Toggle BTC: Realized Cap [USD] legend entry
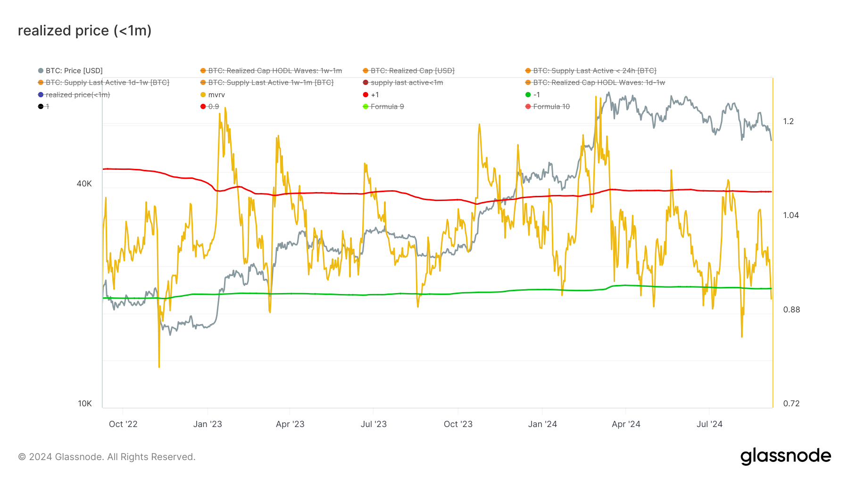This screenshot has width=849, height=478. click(408, 71)
